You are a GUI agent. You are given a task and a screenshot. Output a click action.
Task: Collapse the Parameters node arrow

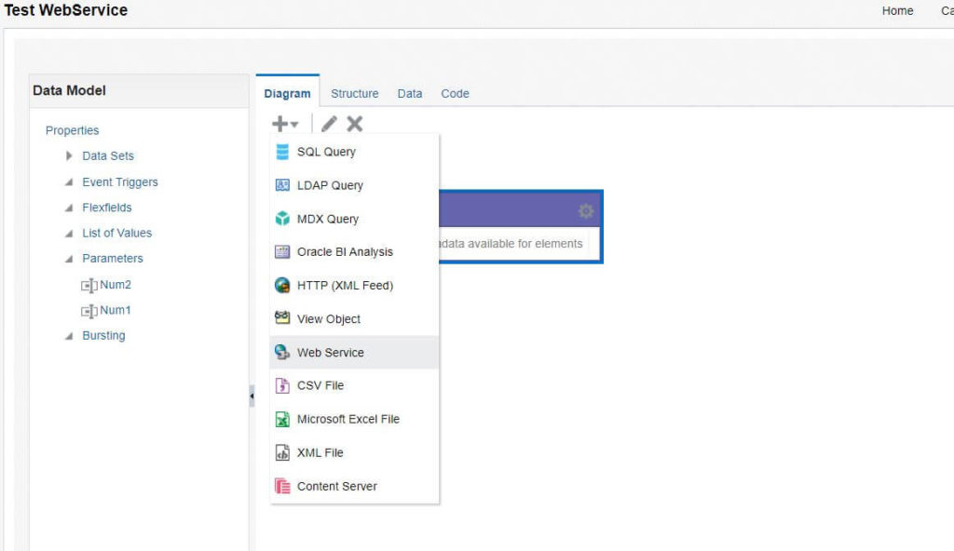point(69,259)
